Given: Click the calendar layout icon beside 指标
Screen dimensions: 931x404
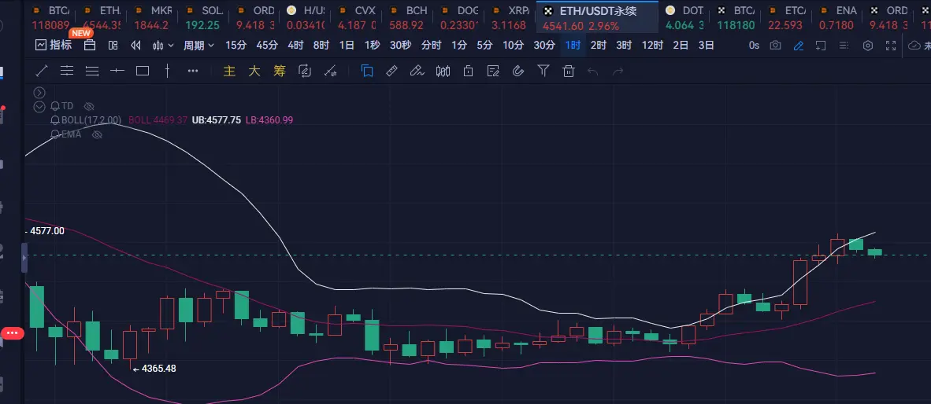Looking at the screenshot, I should (90, 45).
